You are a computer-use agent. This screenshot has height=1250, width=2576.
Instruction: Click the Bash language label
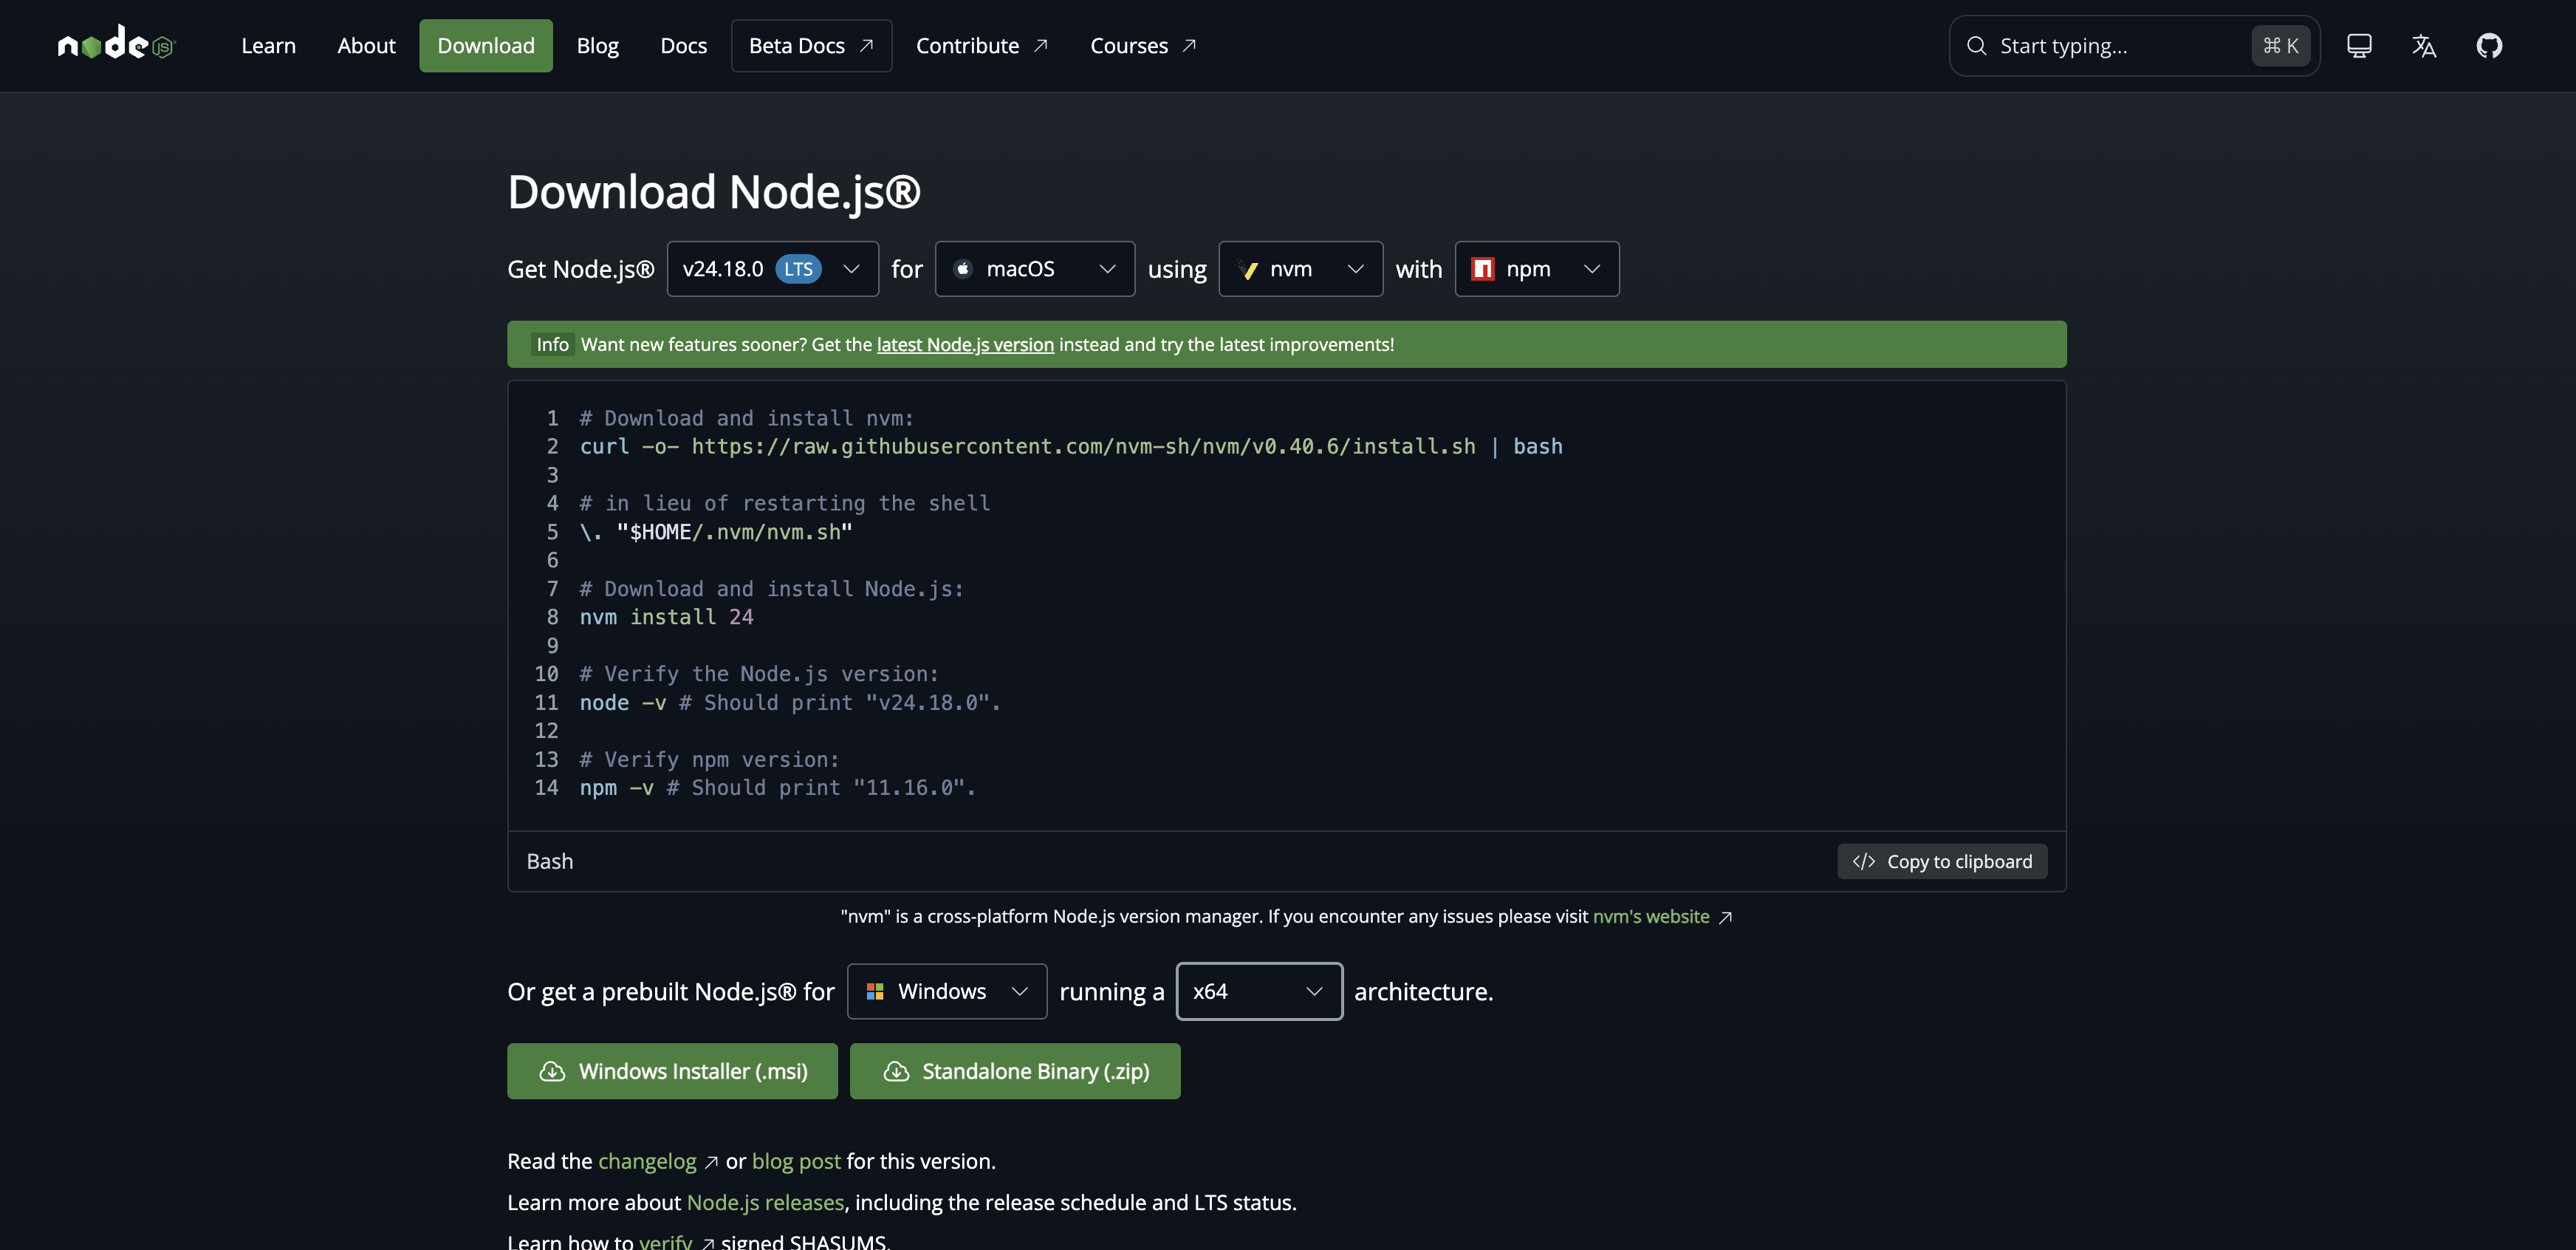[x=550, y=861]
